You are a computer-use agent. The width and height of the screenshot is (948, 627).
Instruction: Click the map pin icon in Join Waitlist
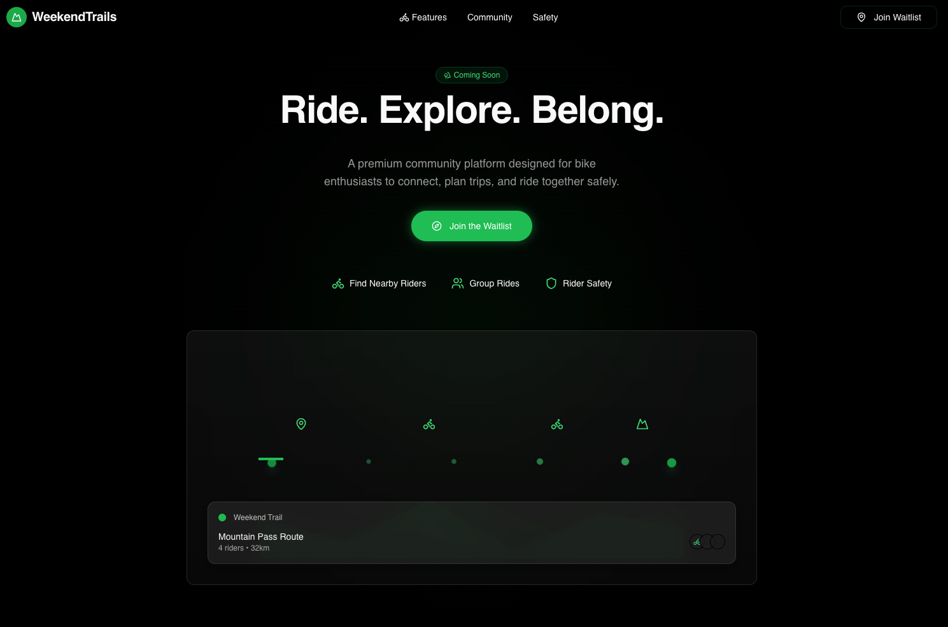click(861, 17)
